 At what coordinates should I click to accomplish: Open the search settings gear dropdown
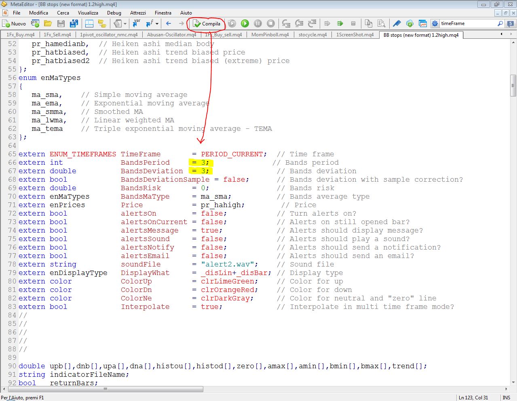(x=435, y=23)
